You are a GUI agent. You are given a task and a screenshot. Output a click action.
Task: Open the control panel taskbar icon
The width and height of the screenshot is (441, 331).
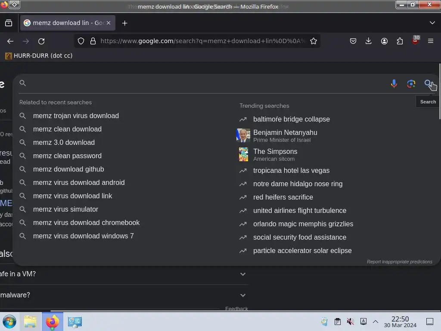pos(75,322)
